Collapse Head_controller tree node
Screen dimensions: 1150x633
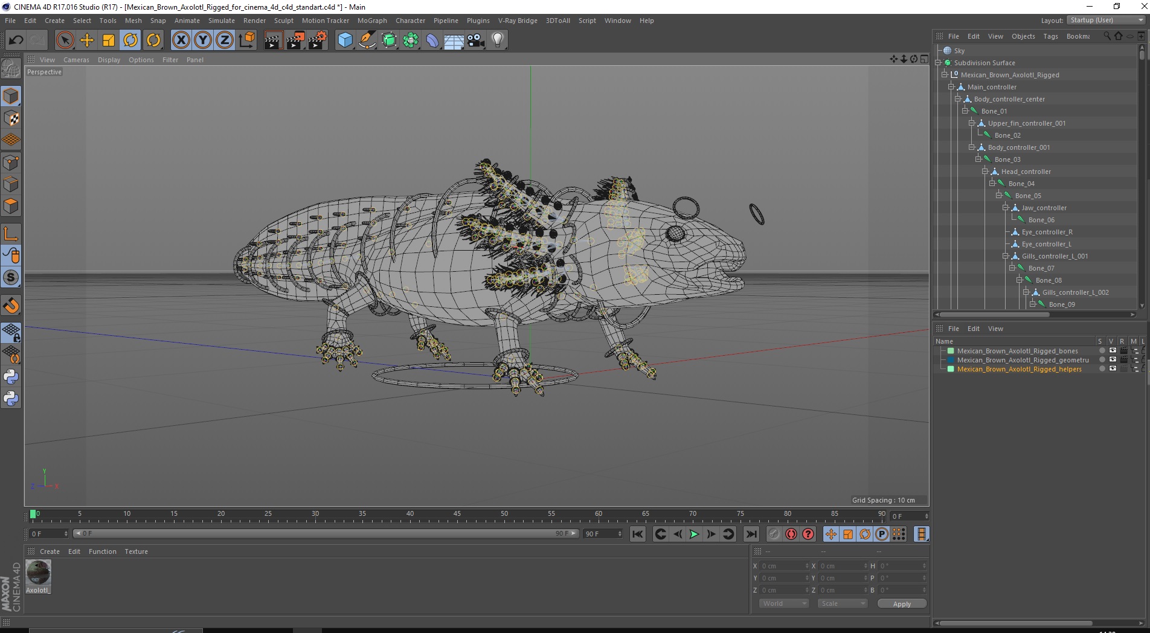click(985, 172)
